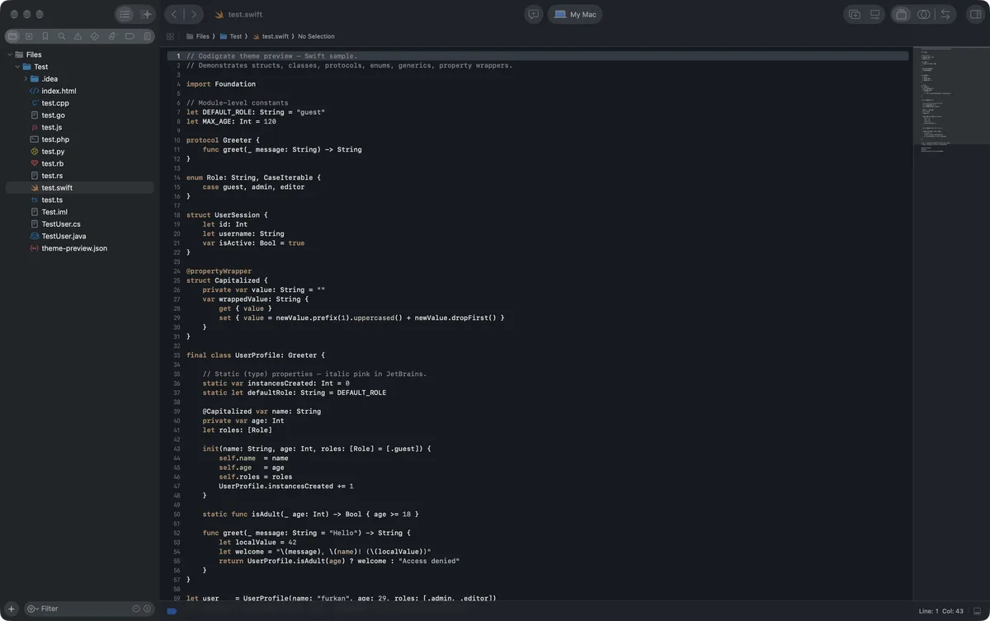Click the "@propertyWrapper" attribute text
Viewport: 990px width, 621px height.
[x=219, y=271]
